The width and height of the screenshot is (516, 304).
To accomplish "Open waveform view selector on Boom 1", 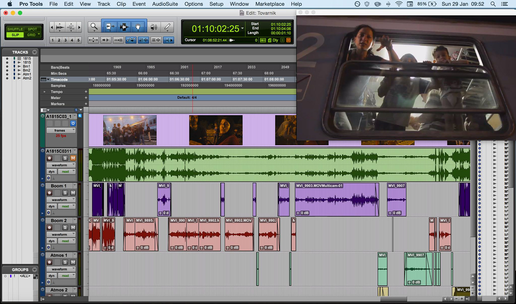I will coord(61,200).
